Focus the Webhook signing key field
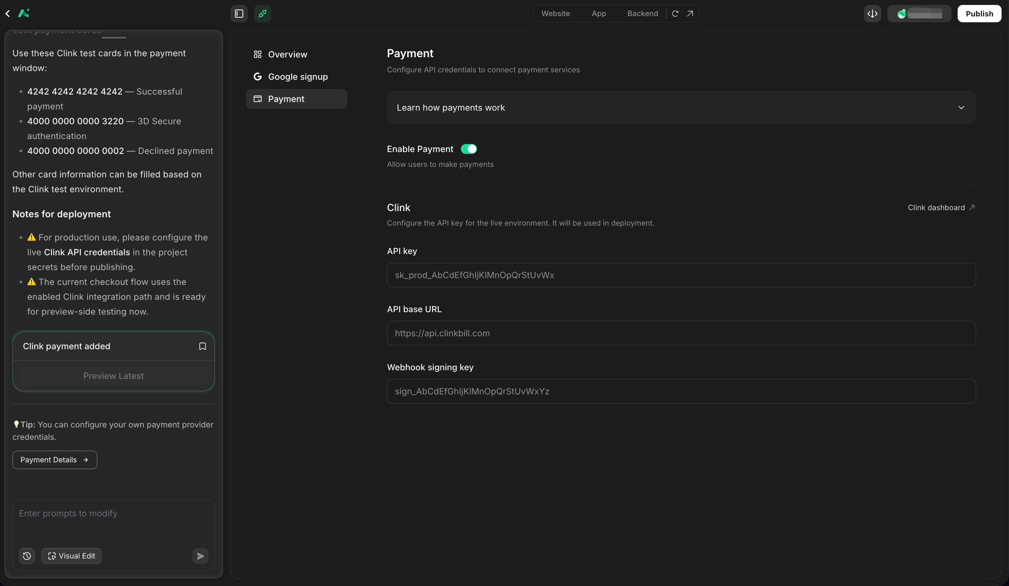 coord(681,391)
